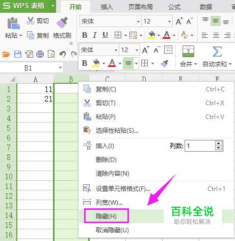Toggle Italic formatting in ribbon
The width and height of the screenshot is (235, 241).
[x=95, y=35]
